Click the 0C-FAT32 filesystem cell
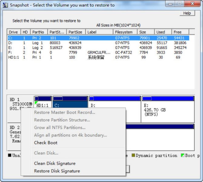203x182 pixels. point(124,52)
